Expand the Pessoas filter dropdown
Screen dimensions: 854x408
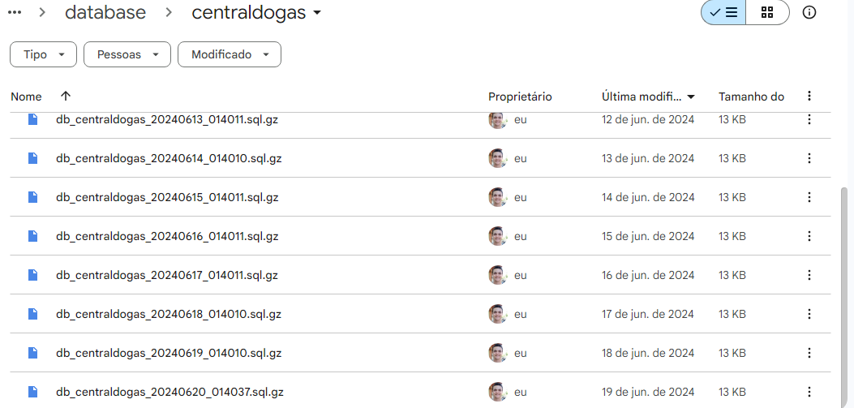[x=127, y=54]
